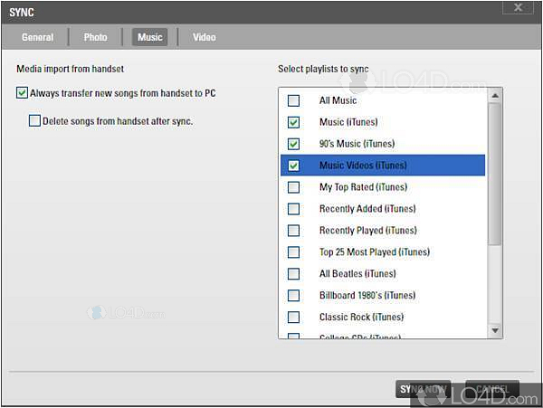The width and height of the screenshot is (543, 408).
Task: Select the 'Music (iTunes)' playlist label
Action: tap(348, 122)
